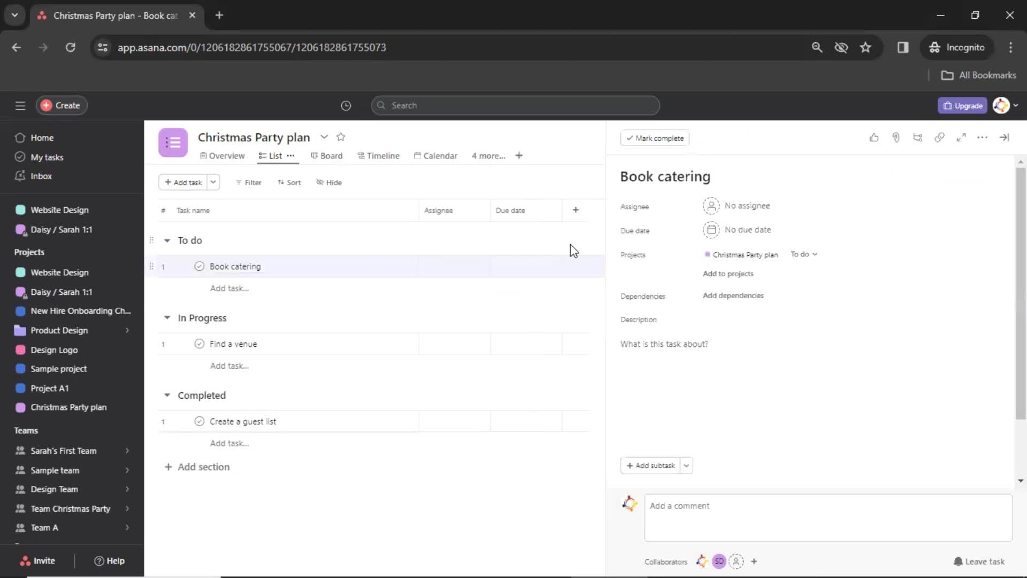
Task: Toggle the Find a venue task checkbox
Action: point(198,344)
